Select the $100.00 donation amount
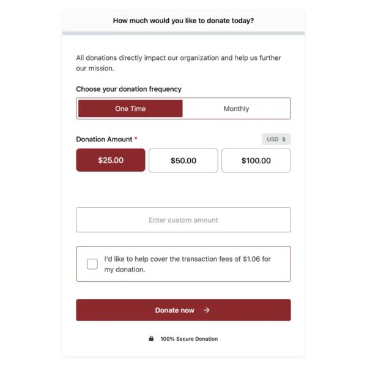This screenshot has height=367, width=367. pyautogui.click(x=256, y=160)
